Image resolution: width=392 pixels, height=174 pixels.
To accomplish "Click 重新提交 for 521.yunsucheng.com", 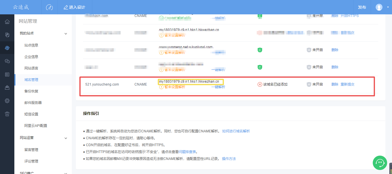I will pos(347,84).
